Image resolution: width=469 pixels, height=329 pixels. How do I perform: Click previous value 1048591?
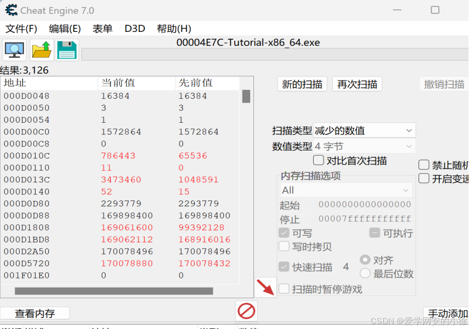(199, 180)
